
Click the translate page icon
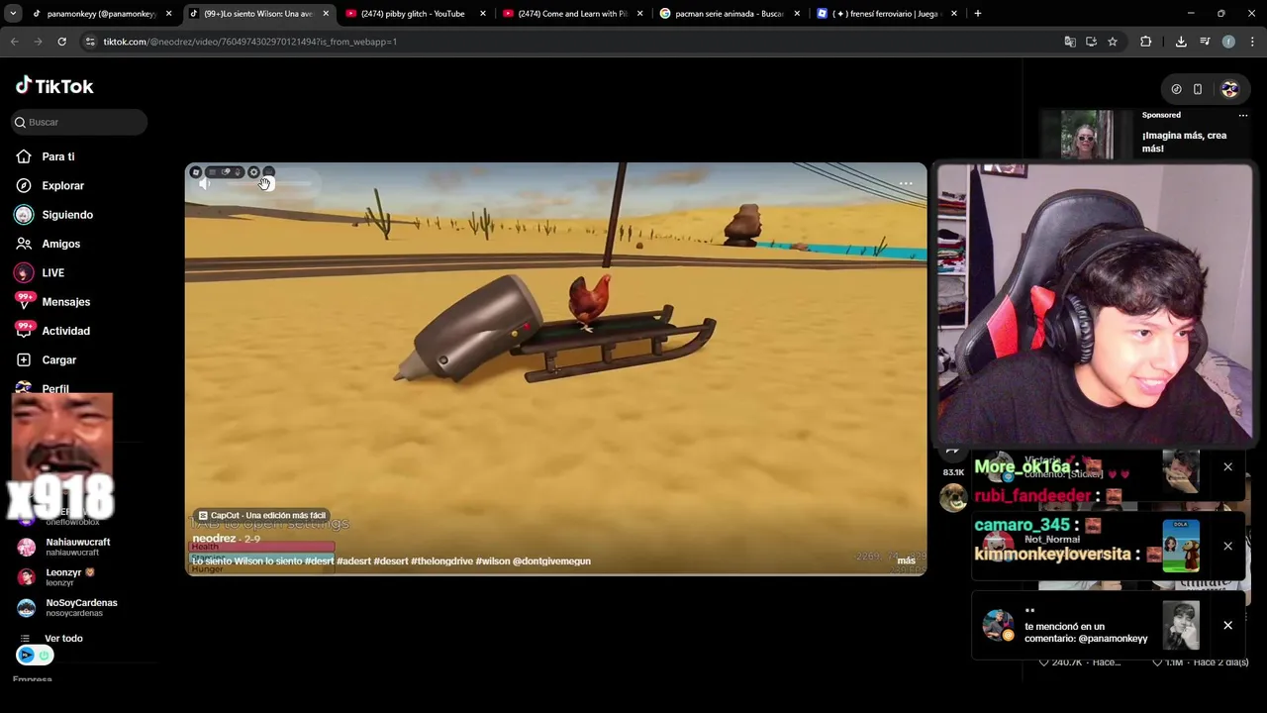coord(1069,42)
